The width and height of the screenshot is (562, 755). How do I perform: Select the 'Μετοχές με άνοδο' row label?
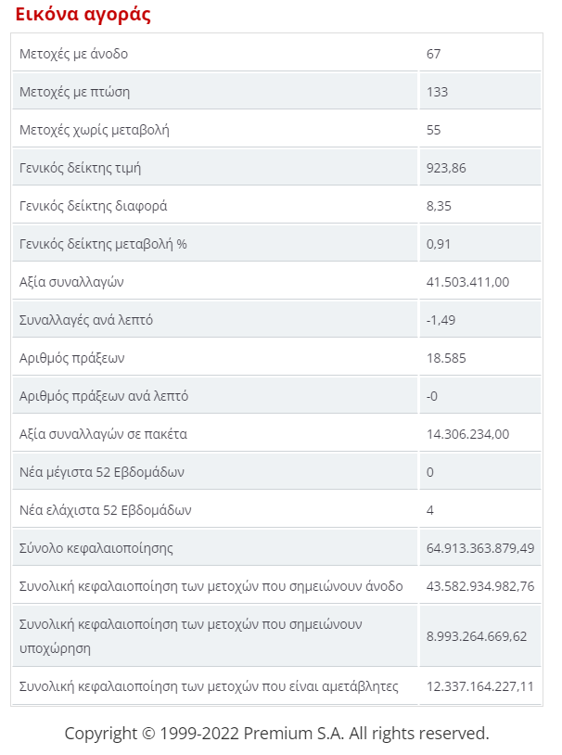(73, 54)
